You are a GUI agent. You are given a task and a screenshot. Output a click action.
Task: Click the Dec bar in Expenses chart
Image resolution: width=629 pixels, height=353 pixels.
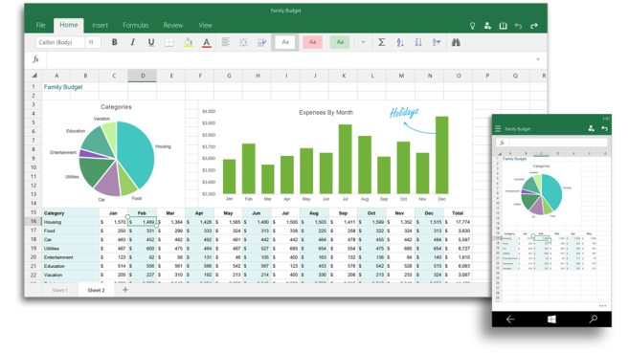click(442, 155)
